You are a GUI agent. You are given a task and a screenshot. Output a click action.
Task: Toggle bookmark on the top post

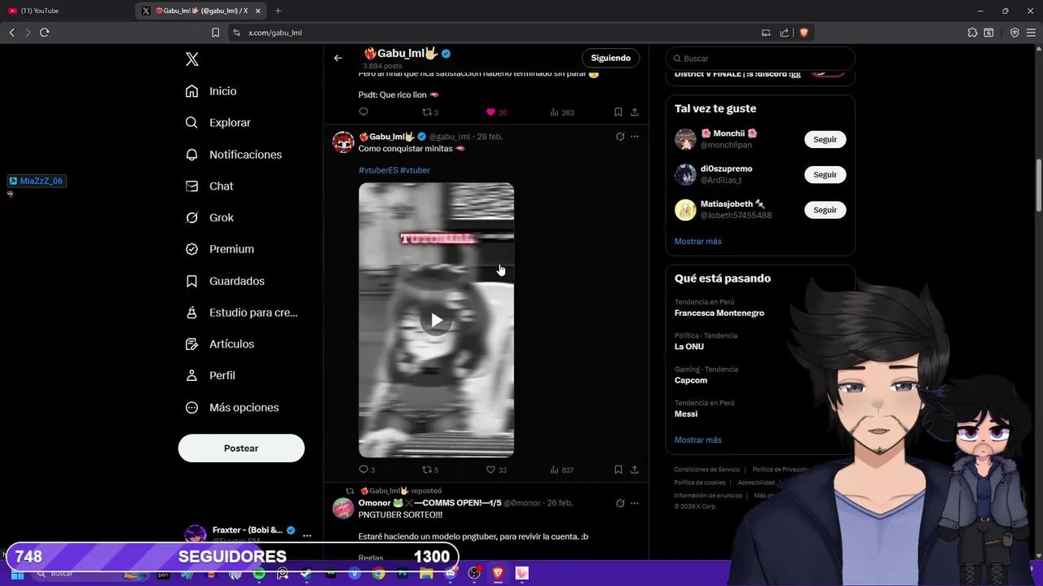click(x=618, y=112)
